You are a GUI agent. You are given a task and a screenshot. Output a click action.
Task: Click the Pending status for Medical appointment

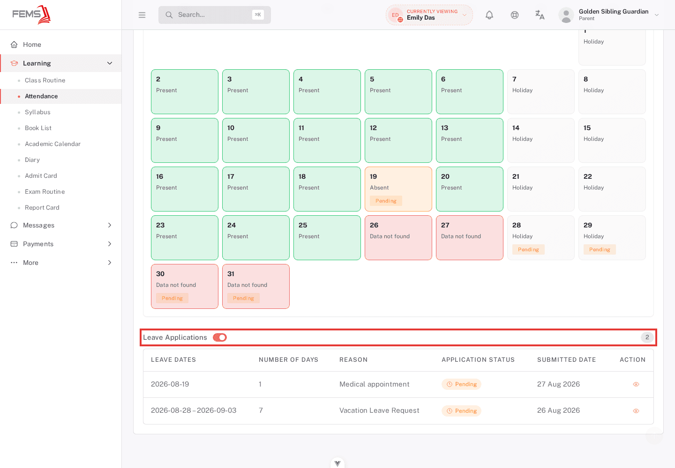coord(461,384)
